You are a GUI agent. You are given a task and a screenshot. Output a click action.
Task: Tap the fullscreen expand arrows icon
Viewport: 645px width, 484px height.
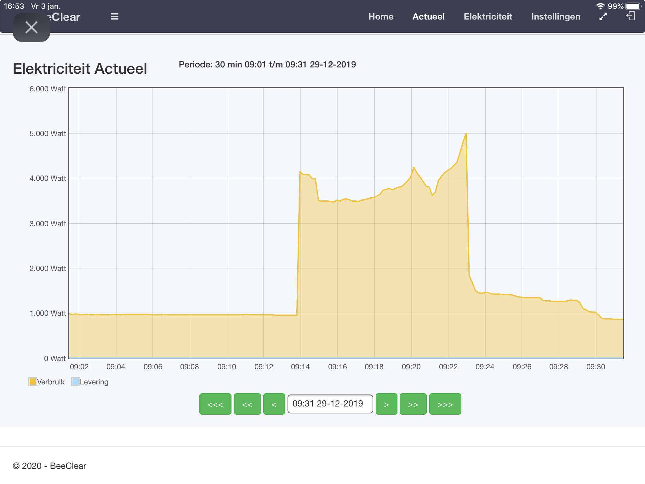coord(603,17)
